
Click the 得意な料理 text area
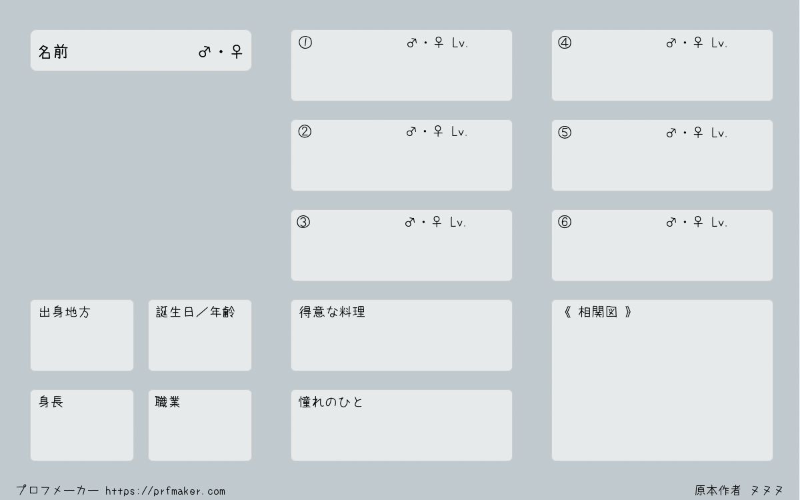[x=401, y=335]
